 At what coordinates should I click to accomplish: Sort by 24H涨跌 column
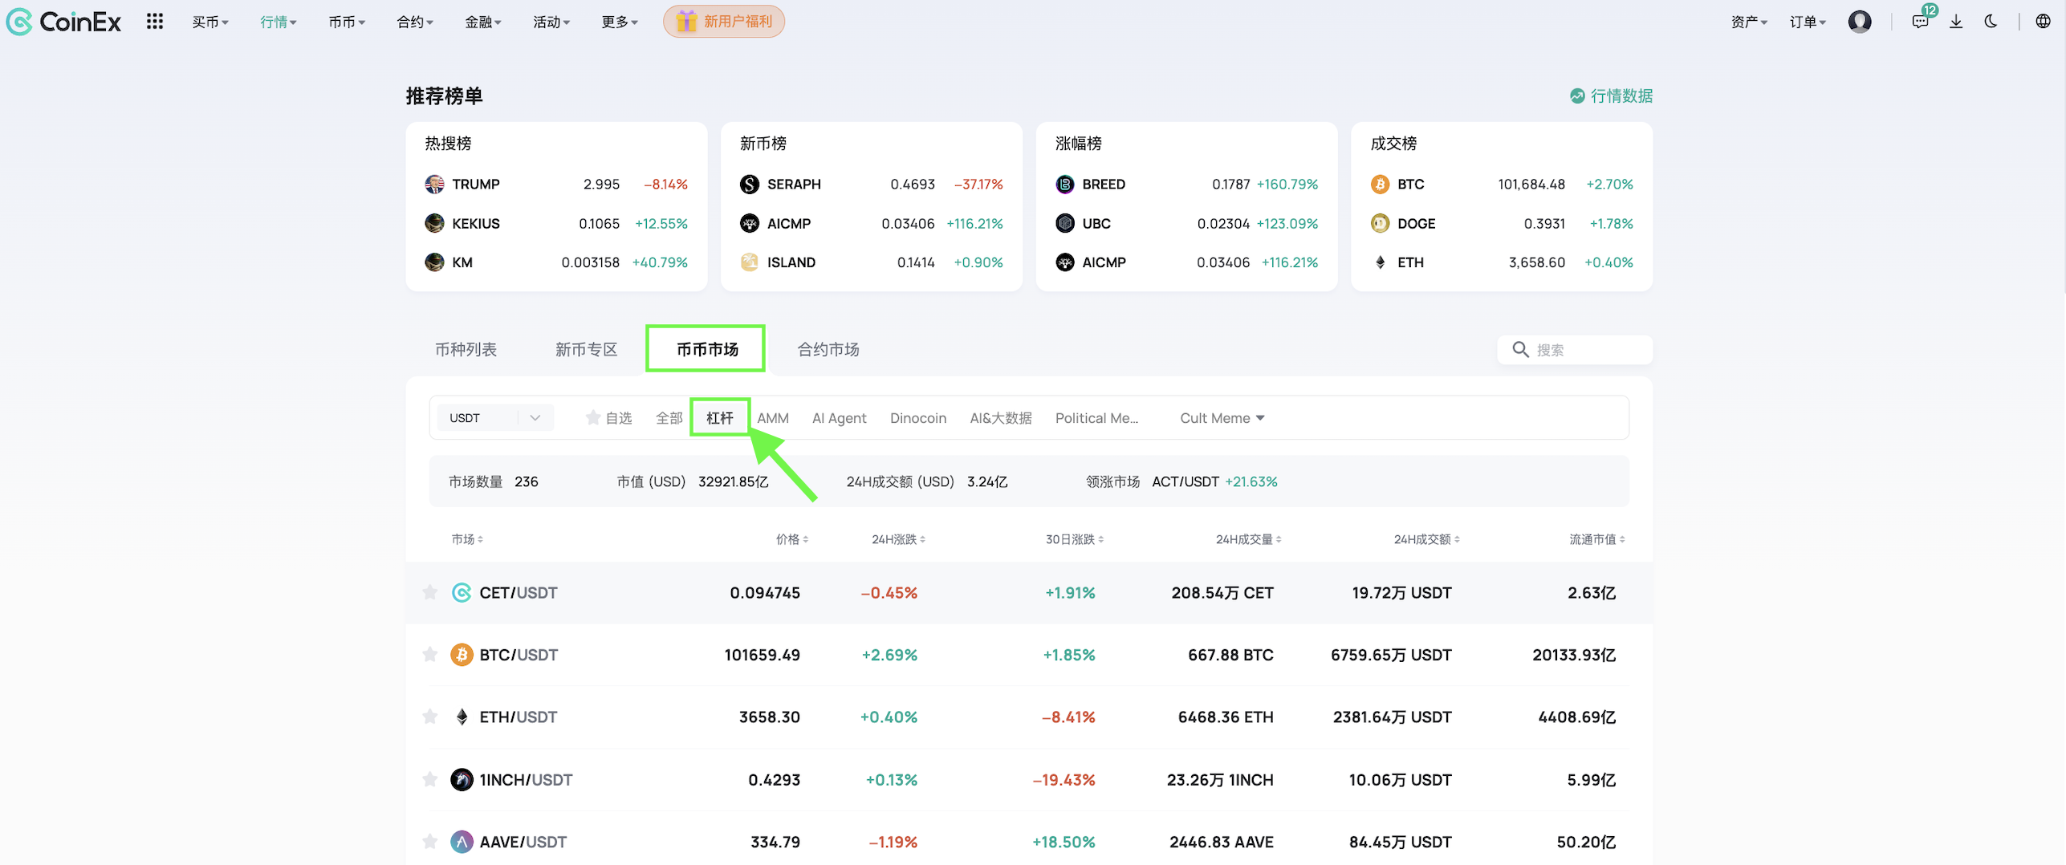898,539
